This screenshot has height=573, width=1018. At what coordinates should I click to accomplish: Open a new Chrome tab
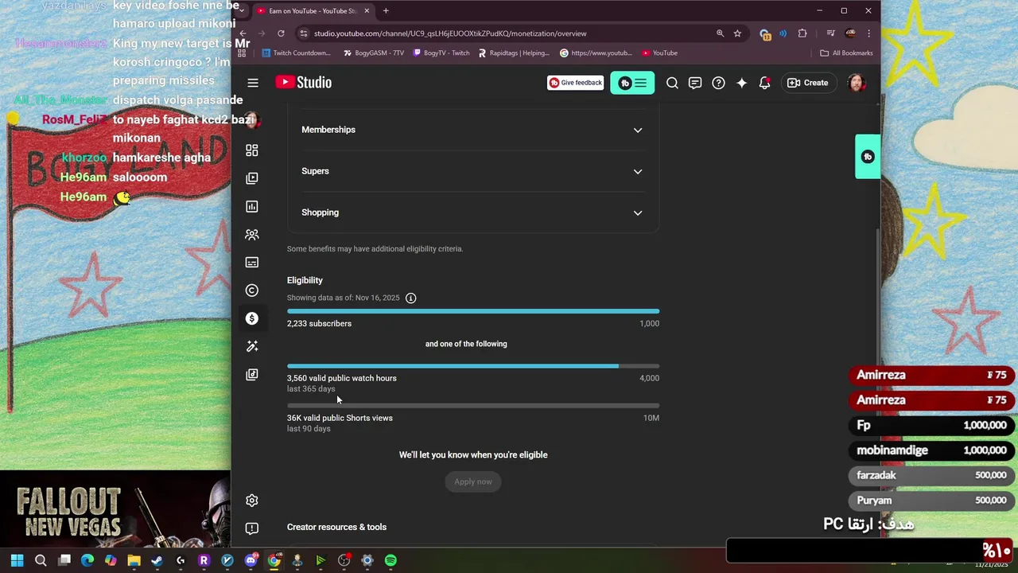pos(386,11)
